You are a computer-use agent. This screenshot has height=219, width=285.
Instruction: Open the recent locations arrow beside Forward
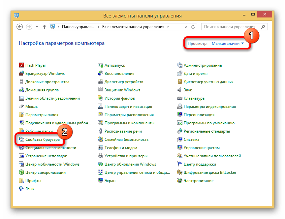click(37, 27)
